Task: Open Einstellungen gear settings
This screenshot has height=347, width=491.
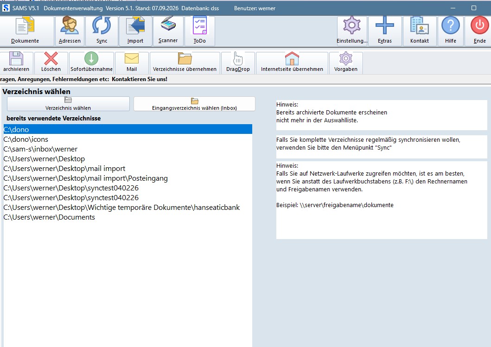Action: 352,31
